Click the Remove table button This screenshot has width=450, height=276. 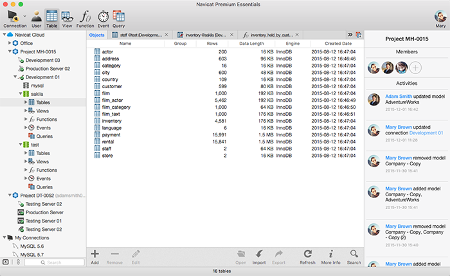point(114,257)
